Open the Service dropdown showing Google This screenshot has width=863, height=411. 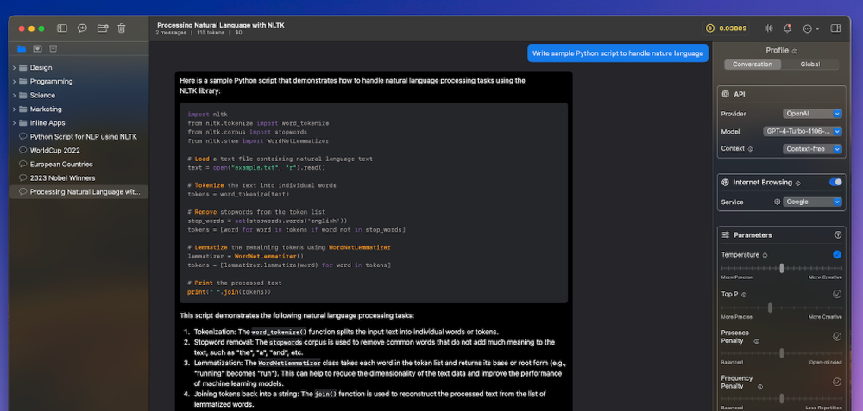(x=812, y=202)
